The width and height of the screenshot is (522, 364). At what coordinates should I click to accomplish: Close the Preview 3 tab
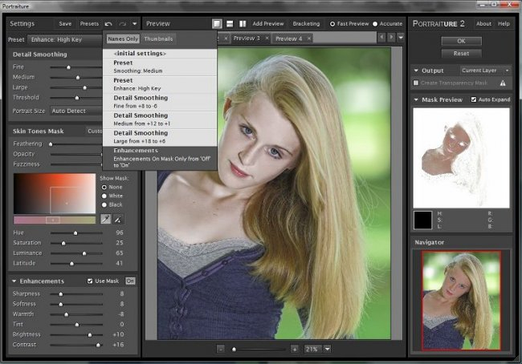click(x=267, y=38)
